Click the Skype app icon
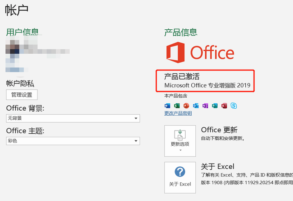Image resolution: width=293 pixels, height=201 pixels. click(234, 106)
